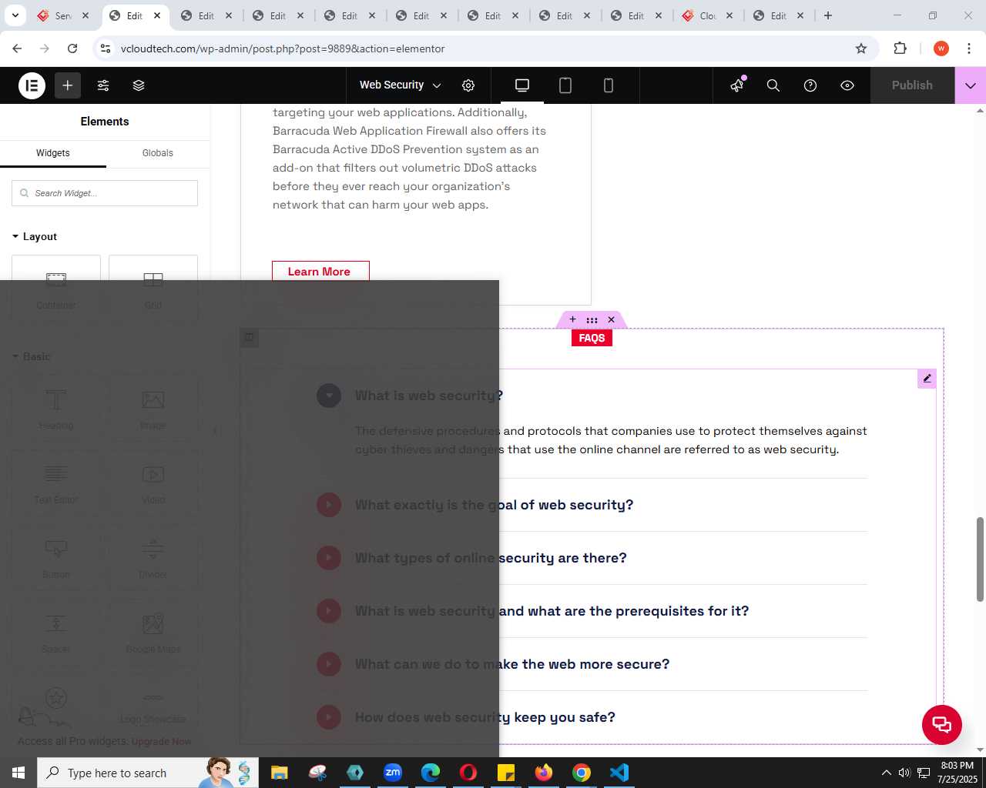Open the Elementor logo menu
This screenshot has height=788, width=986.
32,85
